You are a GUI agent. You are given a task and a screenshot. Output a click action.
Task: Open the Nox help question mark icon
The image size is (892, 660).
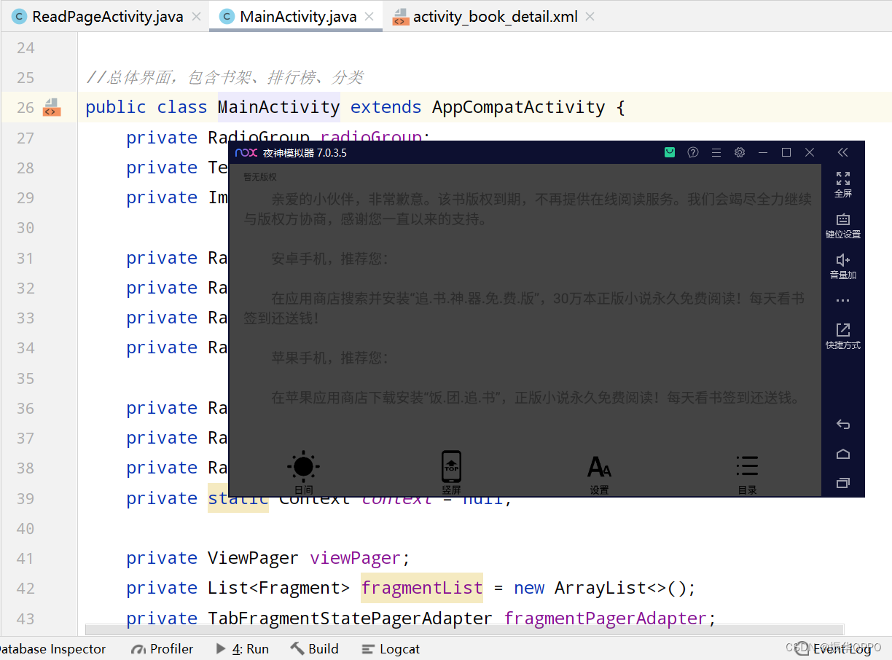click(693, 152)
